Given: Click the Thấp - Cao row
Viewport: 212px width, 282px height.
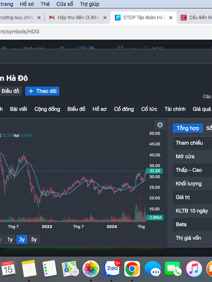Looking at the screenshot, I should (192, 170).
